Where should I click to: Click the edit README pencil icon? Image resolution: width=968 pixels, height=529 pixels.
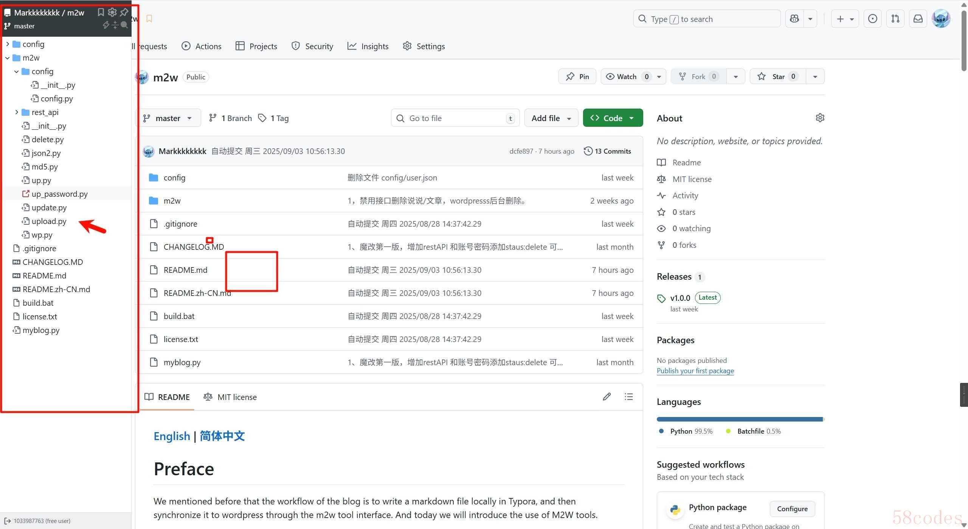(x=607, y=397)
